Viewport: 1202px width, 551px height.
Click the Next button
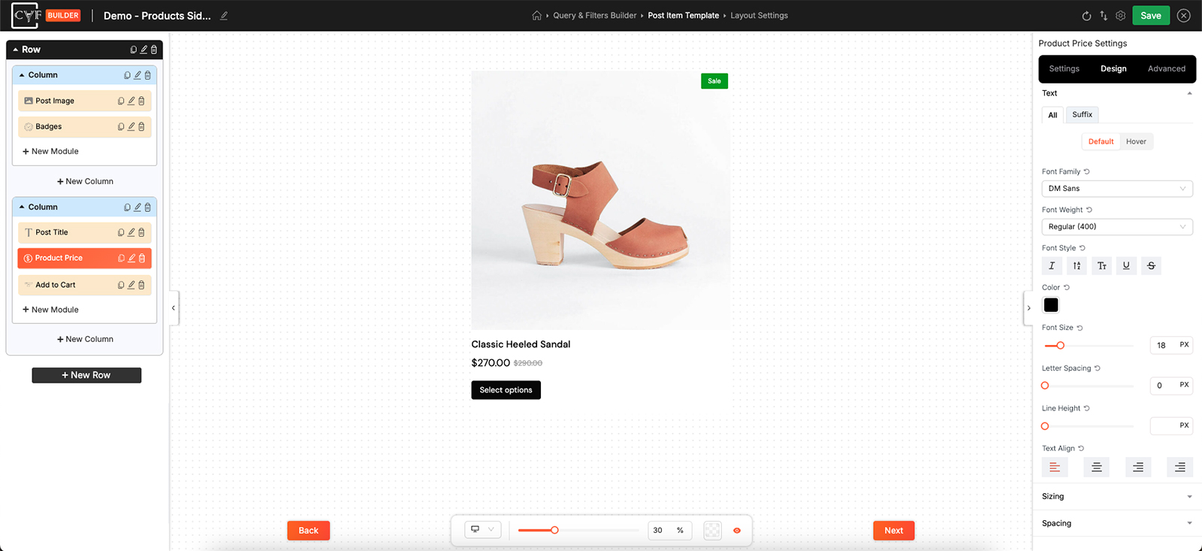click(894, 531)
